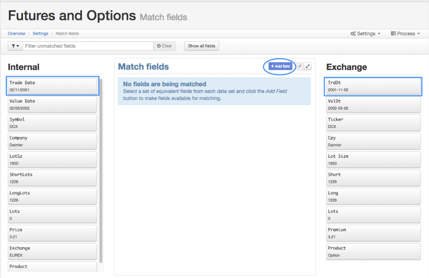Expand the filter type dropdown arrow
The width and height of the screenshot is (429, 278).
(18, 45)
